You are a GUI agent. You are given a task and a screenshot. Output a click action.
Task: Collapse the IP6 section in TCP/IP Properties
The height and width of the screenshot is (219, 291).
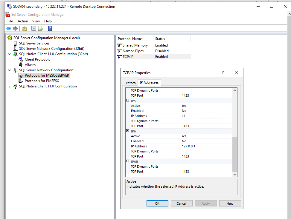click(128, 131)
